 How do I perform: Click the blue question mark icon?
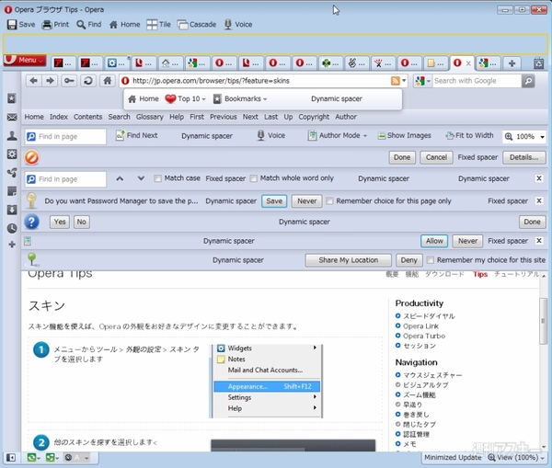pyautogui.click(x=31, y=222)
